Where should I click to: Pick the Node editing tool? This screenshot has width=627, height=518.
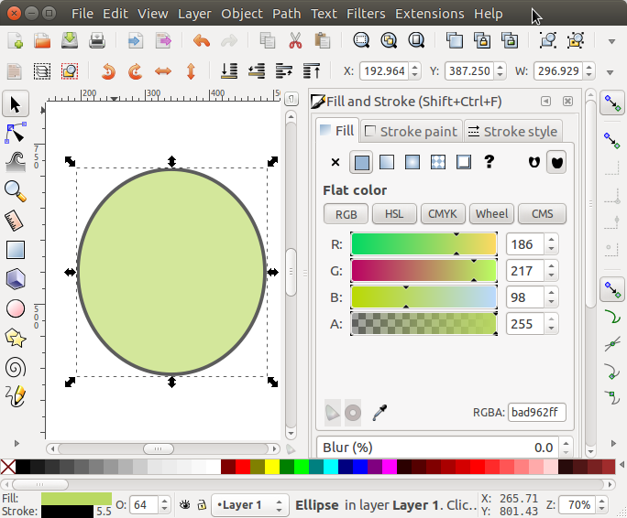click(x=15, y=133)
